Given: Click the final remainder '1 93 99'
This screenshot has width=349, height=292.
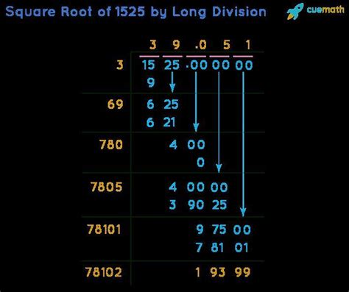Looking at the screenshot, I should [x=222, y=272].
